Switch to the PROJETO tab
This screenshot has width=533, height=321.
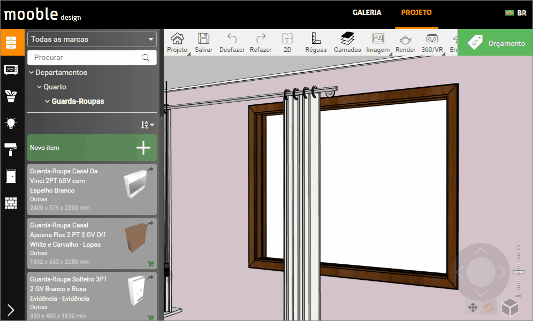[x=416, y=12]
